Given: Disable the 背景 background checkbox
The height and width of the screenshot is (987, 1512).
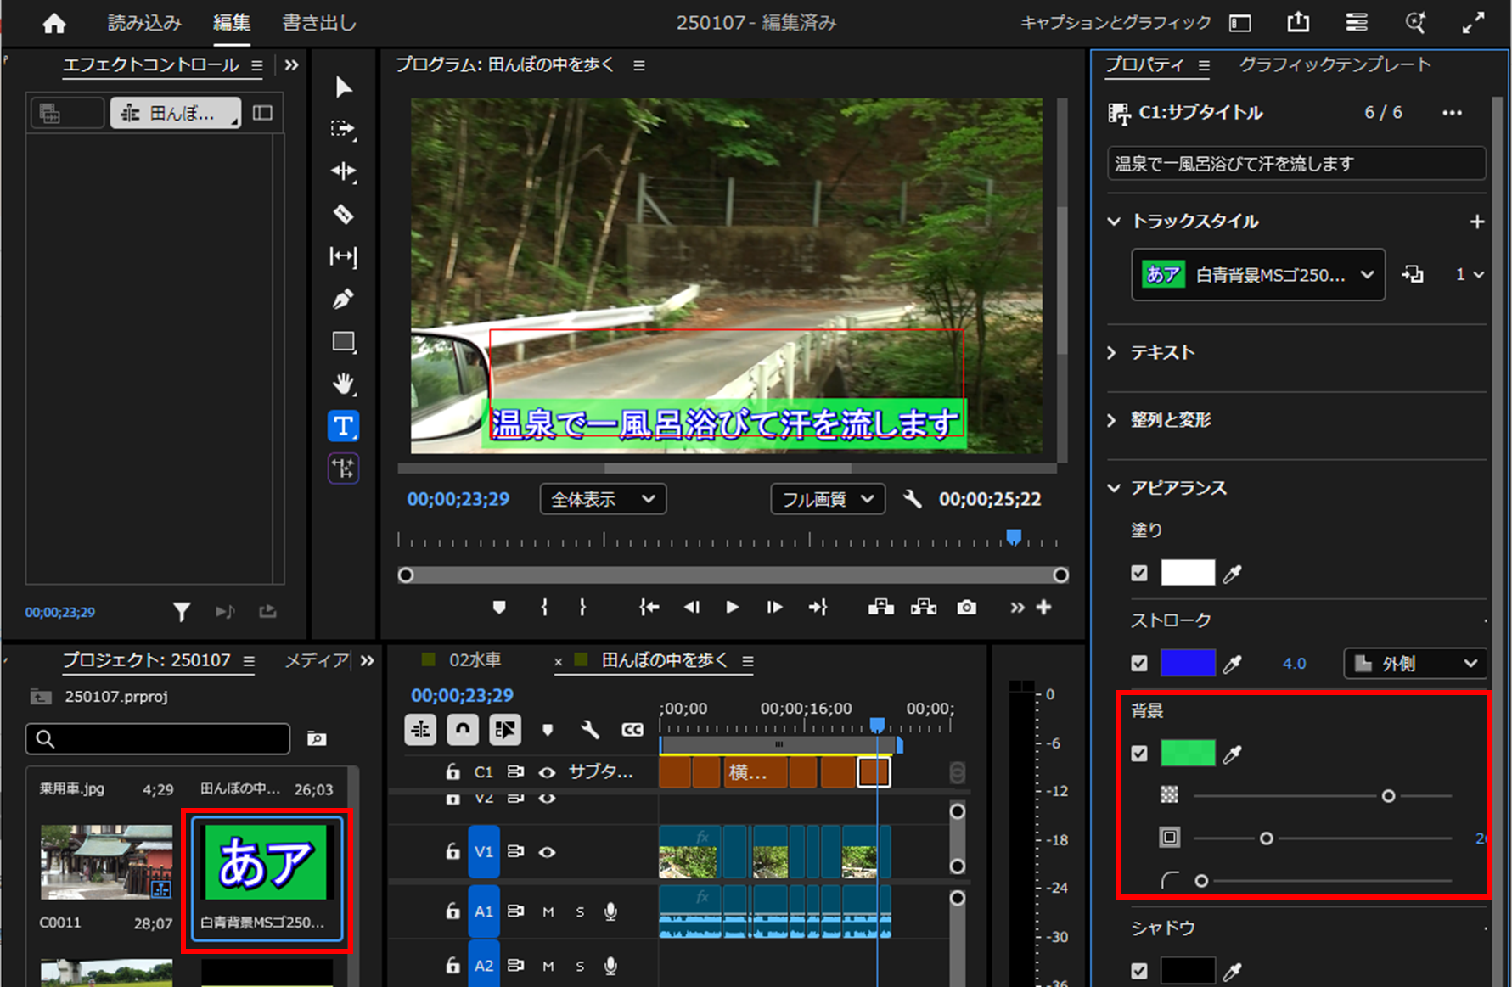Looking at the screenshot, I should tap(1139, 753).
